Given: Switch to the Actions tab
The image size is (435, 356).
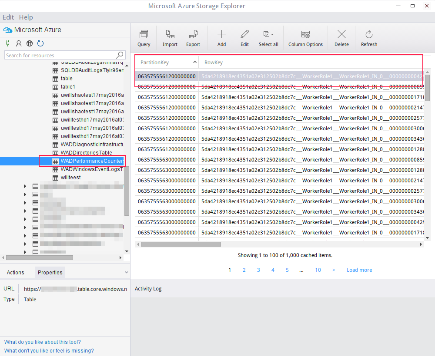Looking at the screenshot, I should (16, 272).
